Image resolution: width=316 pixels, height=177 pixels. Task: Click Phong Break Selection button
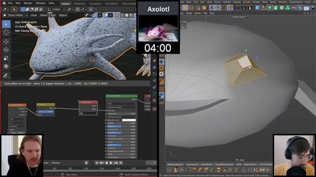pos(224,164)
